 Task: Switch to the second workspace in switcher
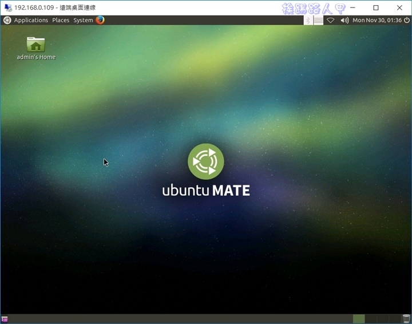pyautogui.click(x=371, y=319)
